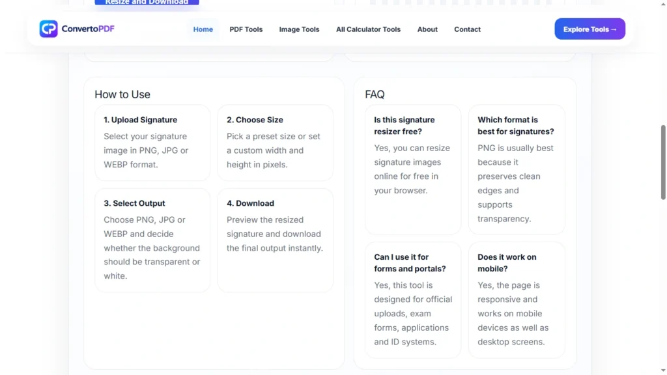Click the ConvertoPDF brand name text
667x375 pixels.
click(88, 29)
